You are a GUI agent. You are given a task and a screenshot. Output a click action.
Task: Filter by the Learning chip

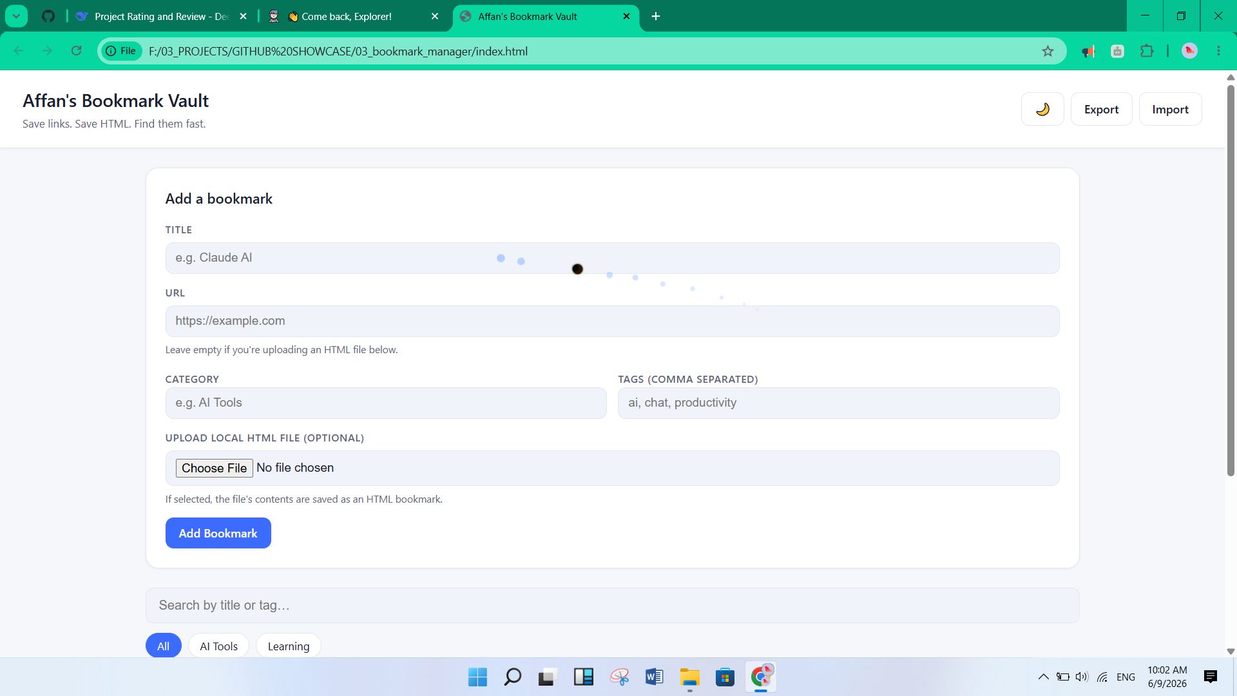(x=289, y=646)
